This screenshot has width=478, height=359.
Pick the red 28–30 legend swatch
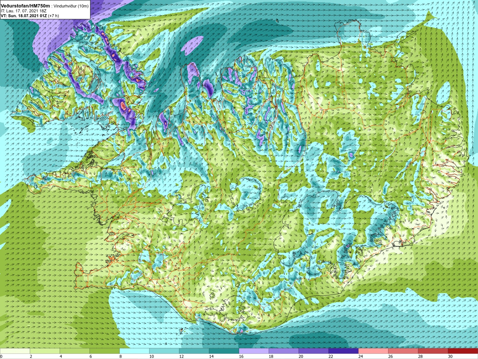point(433,351)
